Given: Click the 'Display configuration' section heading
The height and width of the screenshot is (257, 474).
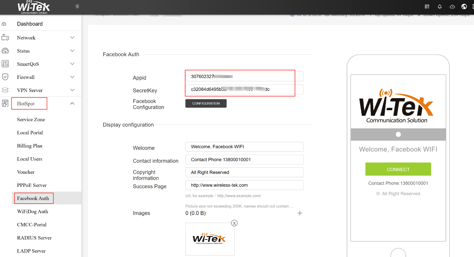Looking at the screenshot, I should 128,125.
